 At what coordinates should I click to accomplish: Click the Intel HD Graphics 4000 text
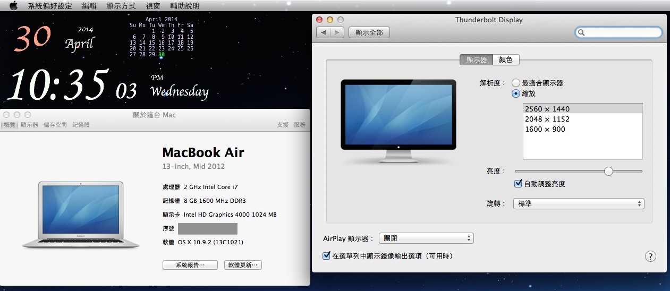[x=230, y=215]
